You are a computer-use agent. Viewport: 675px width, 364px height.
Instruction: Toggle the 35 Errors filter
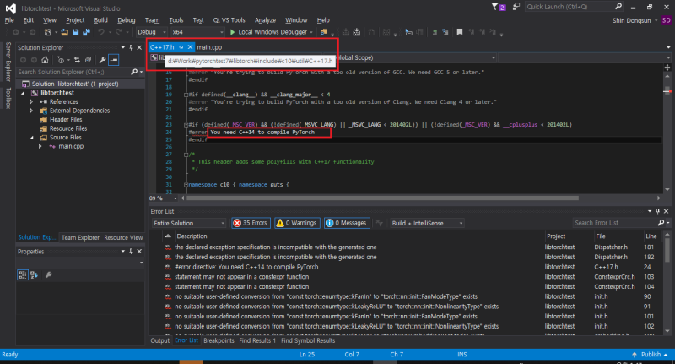(251, 223)
